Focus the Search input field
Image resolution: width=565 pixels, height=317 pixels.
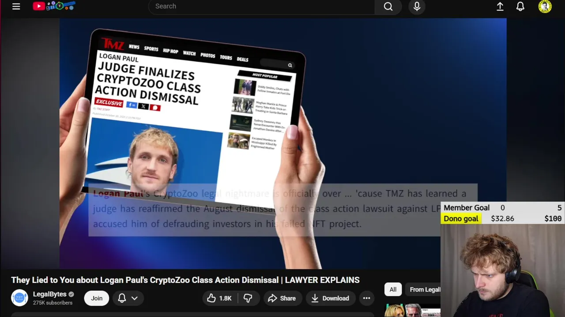261,6
